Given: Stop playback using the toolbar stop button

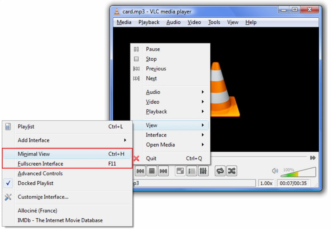Looking at the screenshot, I should (x=152, y=171).
